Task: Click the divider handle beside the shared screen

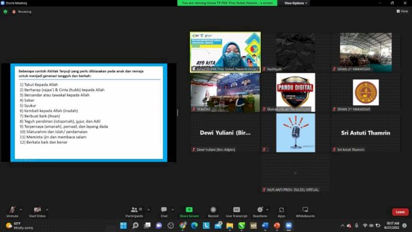Action: (x=178, y=113)
